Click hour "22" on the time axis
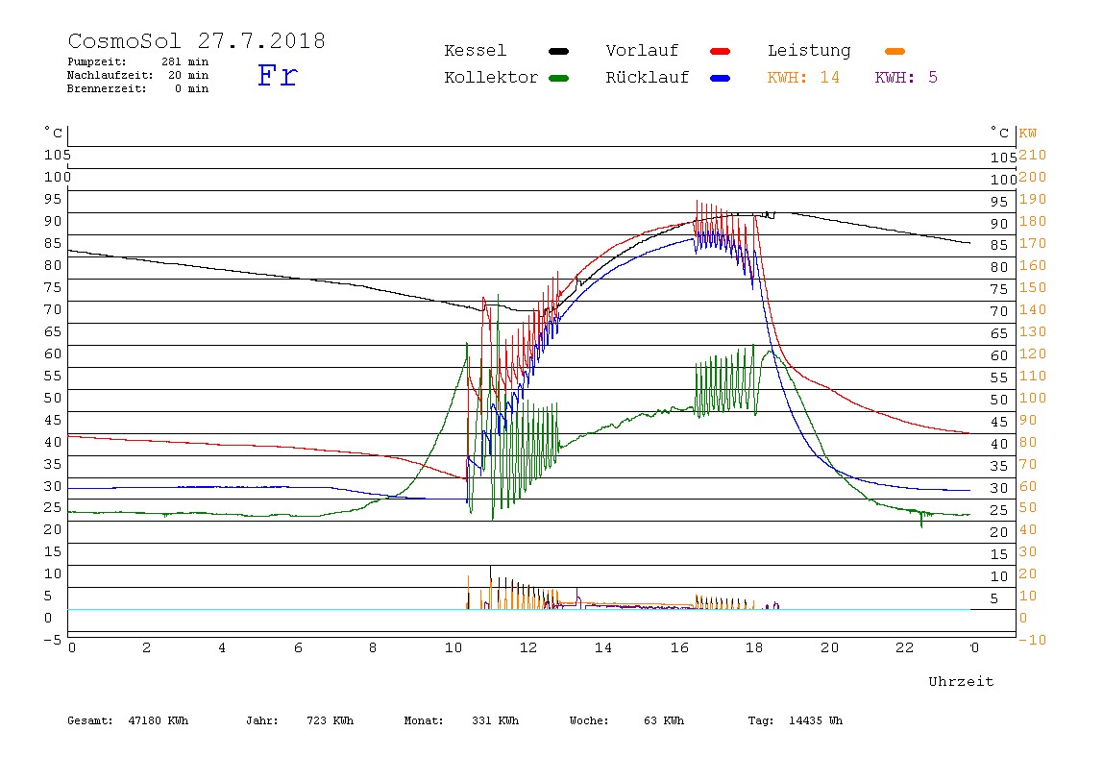 (x=905, y=647)
